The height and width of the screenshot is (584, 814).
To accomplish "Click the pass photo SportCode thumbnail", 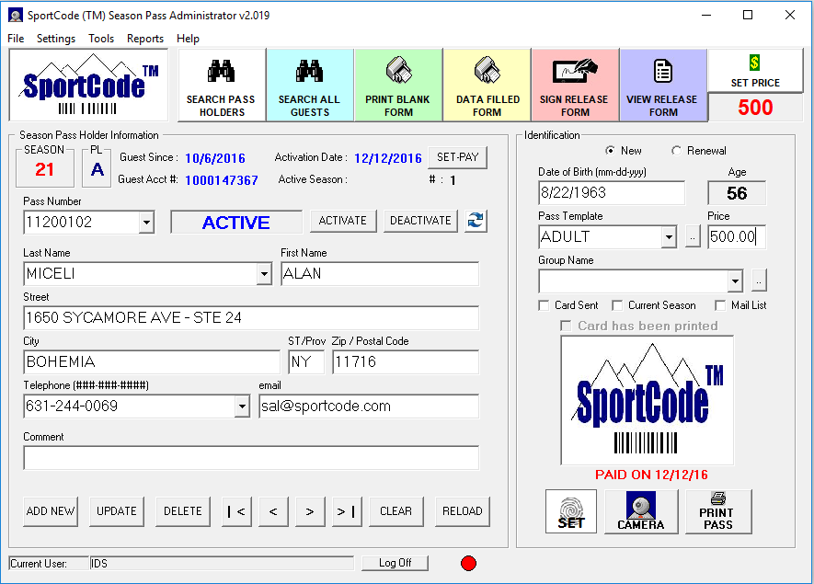I will click(x=648, y=400).
